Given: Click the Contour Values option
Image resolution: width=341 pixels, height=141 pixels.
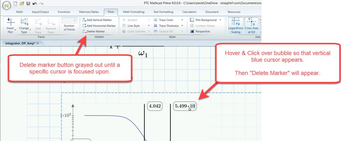Looking at the screenshot, I should (x=202, y=26).
